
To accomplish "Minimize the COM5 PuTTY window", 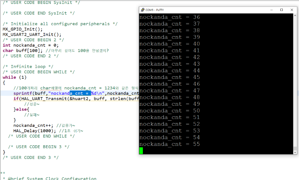I will tap(271, 10).
